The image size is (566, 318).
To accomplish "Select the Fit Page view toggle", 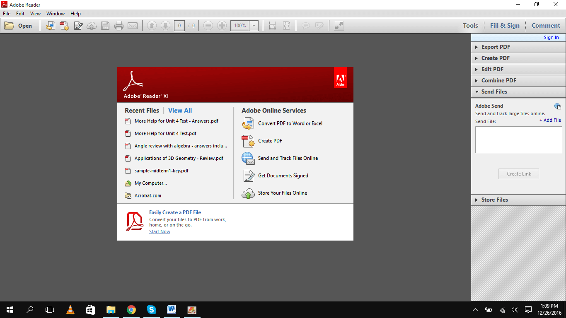I will click(286, 25).
